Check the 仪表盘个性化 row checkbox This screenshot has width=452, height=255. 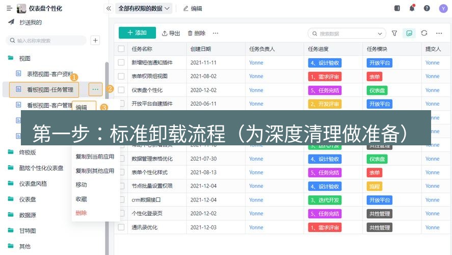pos(121,90)
